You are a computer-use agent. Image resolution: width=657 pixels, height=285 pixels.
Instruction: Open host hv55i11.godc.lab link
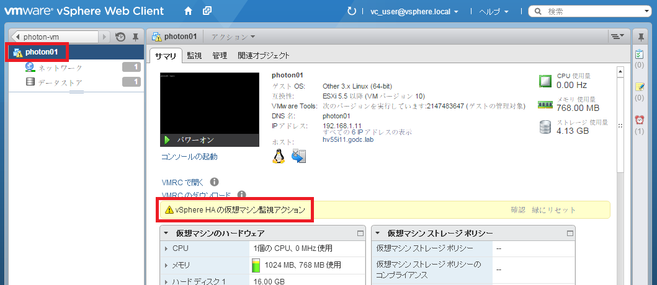pos(348,139)
